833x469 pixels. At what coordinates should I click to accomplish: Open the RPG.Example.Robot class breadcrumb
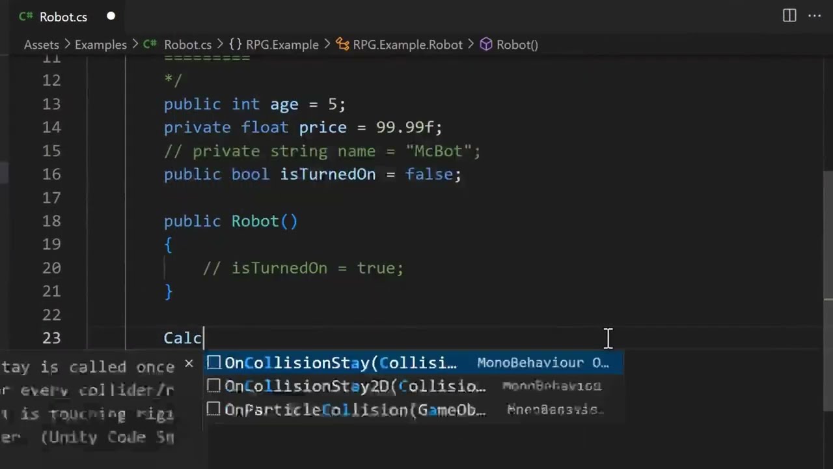407,45
